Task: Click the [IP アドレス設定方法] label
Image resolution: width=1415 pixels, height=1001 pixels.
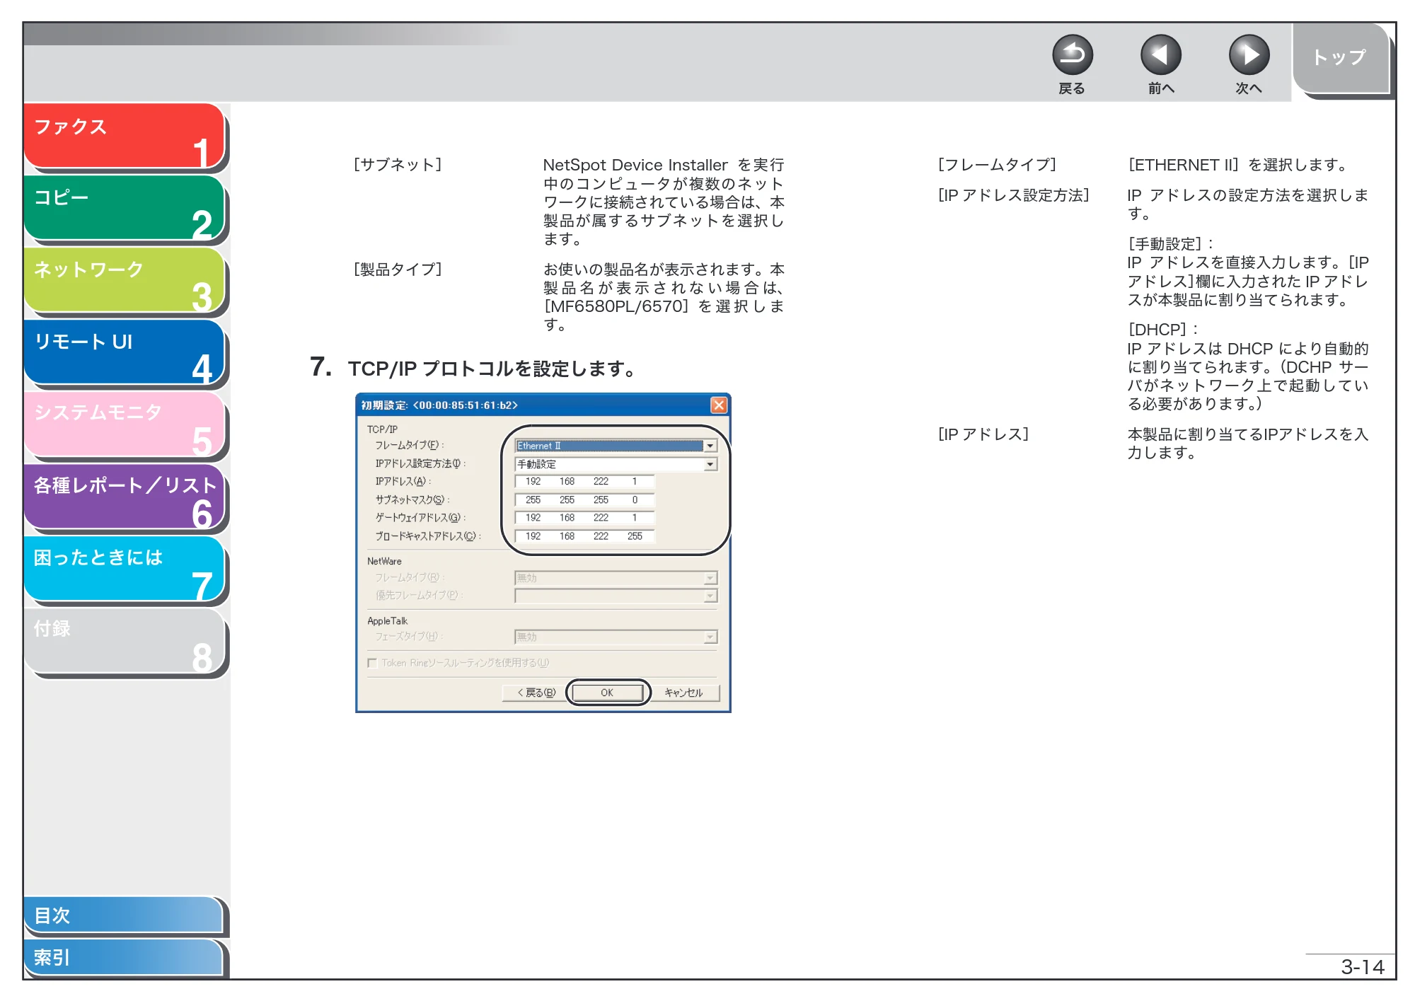Action: pyautogui.click(x=1013, y=195)
